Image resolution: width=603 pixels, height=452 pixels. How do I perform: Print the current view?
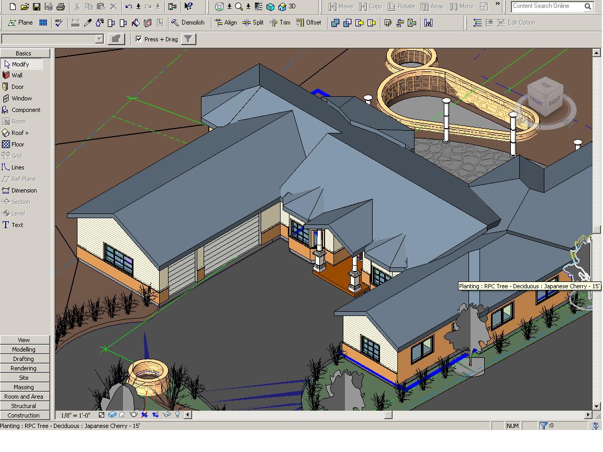point(61,6)
